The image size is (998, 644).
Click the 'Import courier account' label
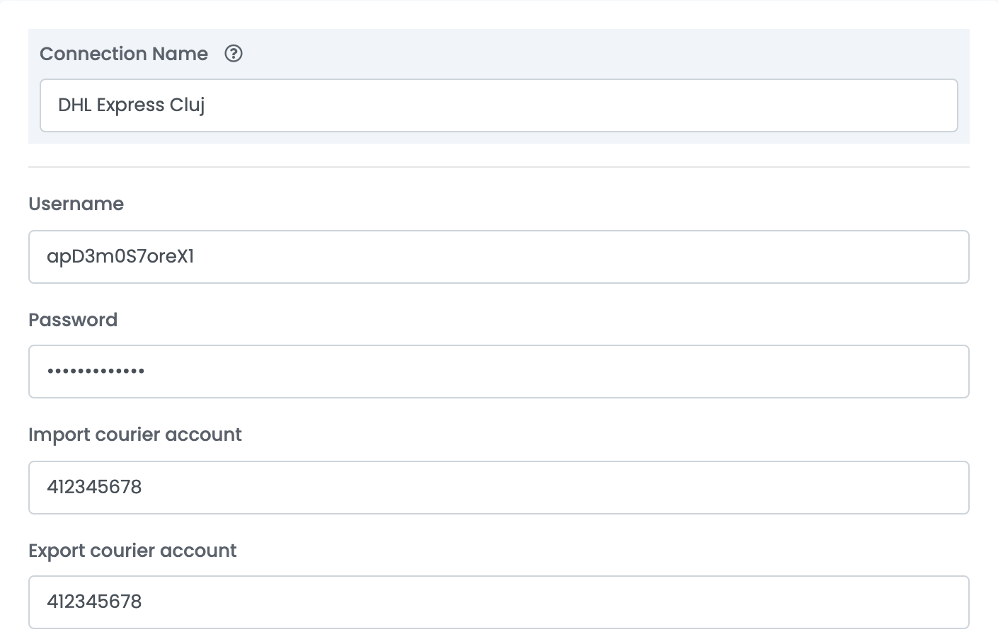tap(135, 435)
